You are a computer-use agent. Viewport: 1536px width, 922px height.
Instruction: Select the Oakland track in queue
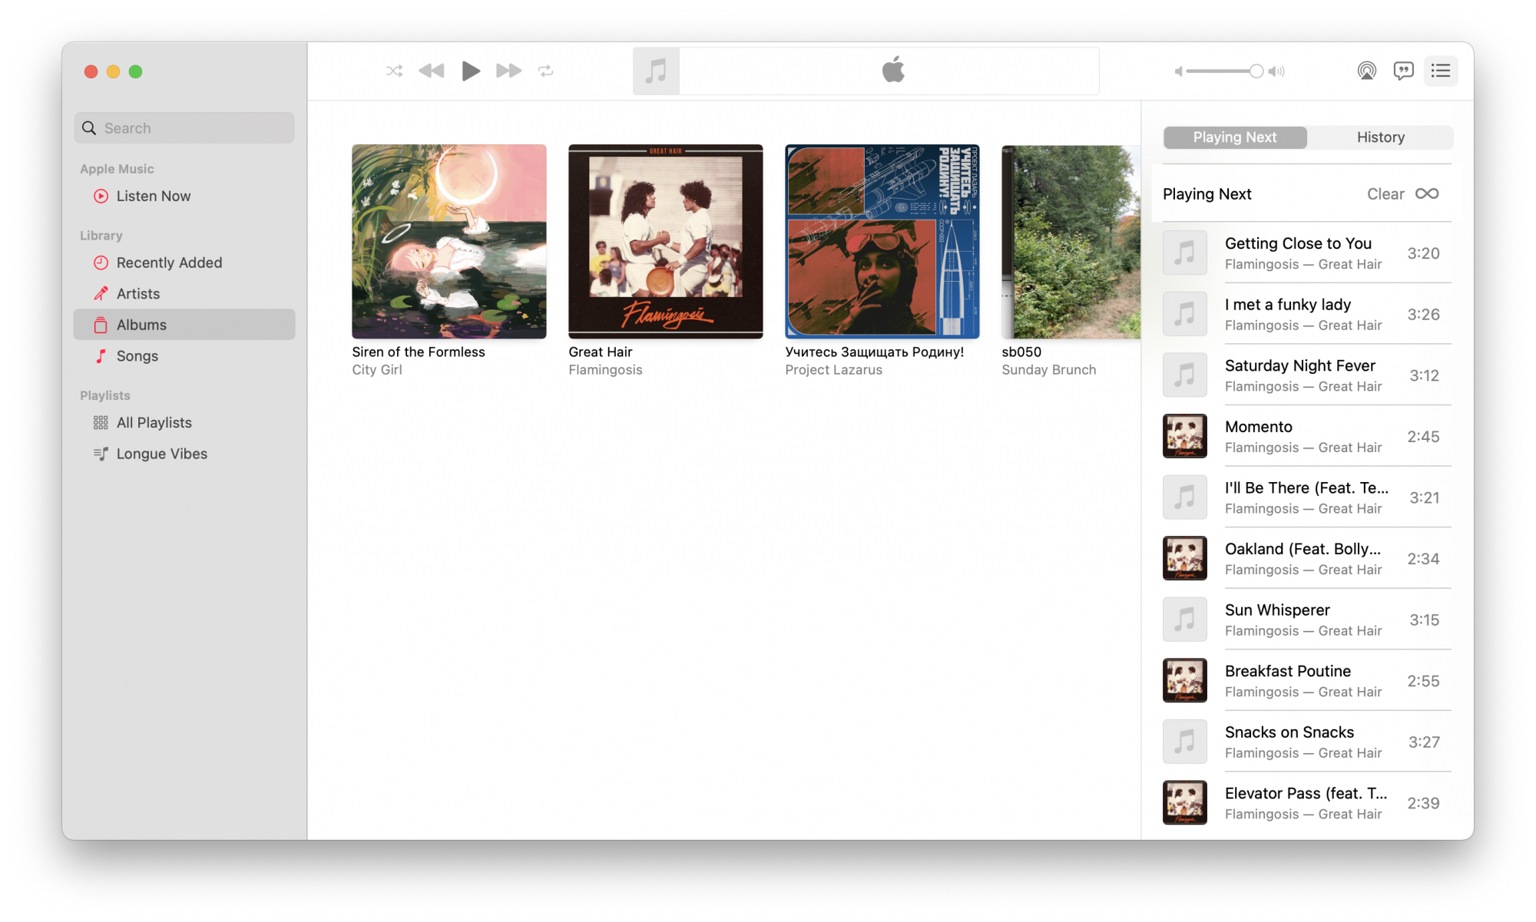point(1307,558)
